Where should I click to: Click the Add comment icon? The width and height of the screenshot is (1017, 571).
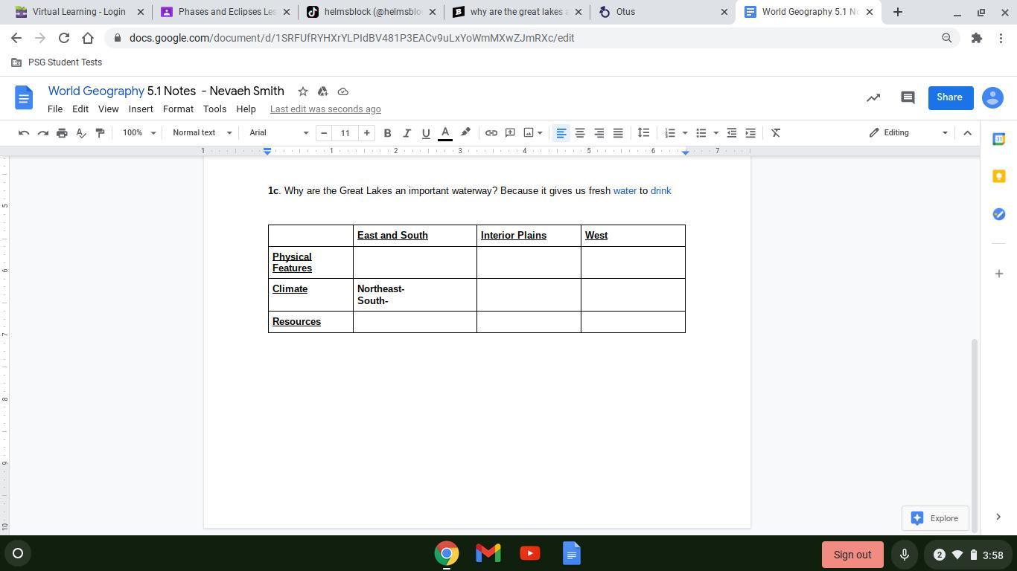(x=510, y=133)
